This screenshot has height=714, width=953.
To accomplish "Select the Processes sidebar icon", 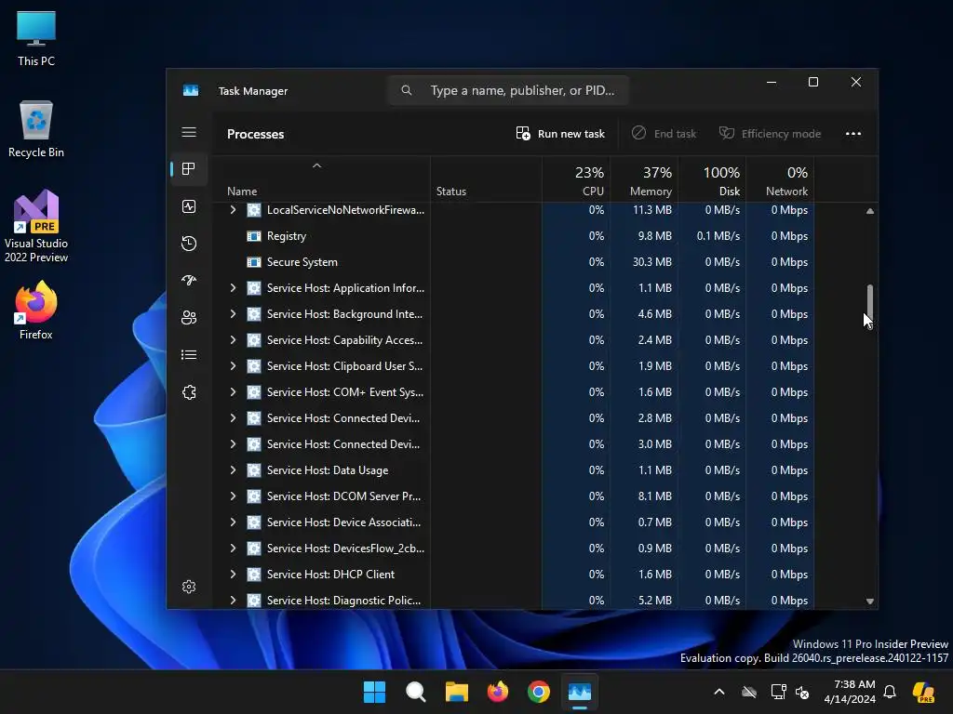I will (x=189, y=169).
